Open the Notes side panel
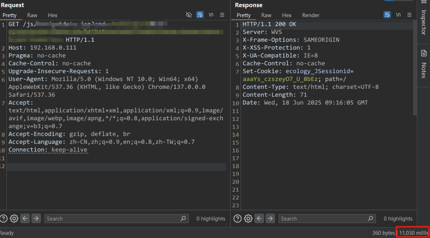Image resolution: width=430 pixels, height=238 pixels. click(x=424, y=70)
